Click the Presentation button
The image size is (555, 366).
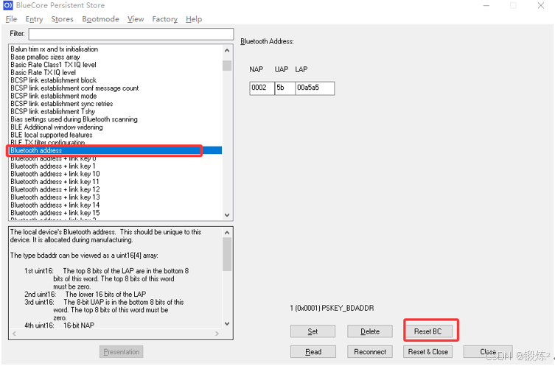coord(121,352)
